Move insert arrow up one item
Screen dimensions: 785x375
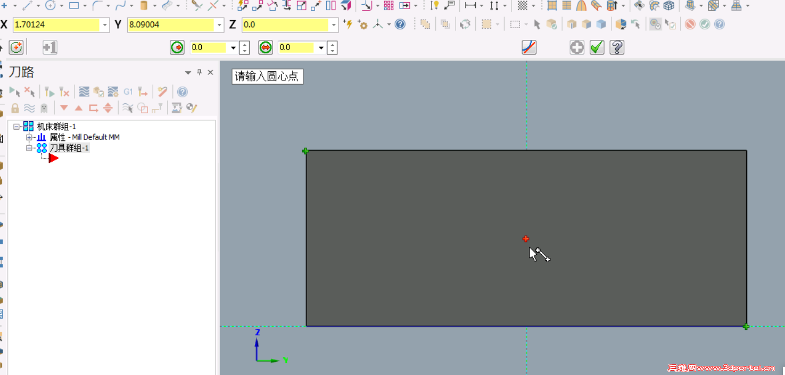[78, 108]
